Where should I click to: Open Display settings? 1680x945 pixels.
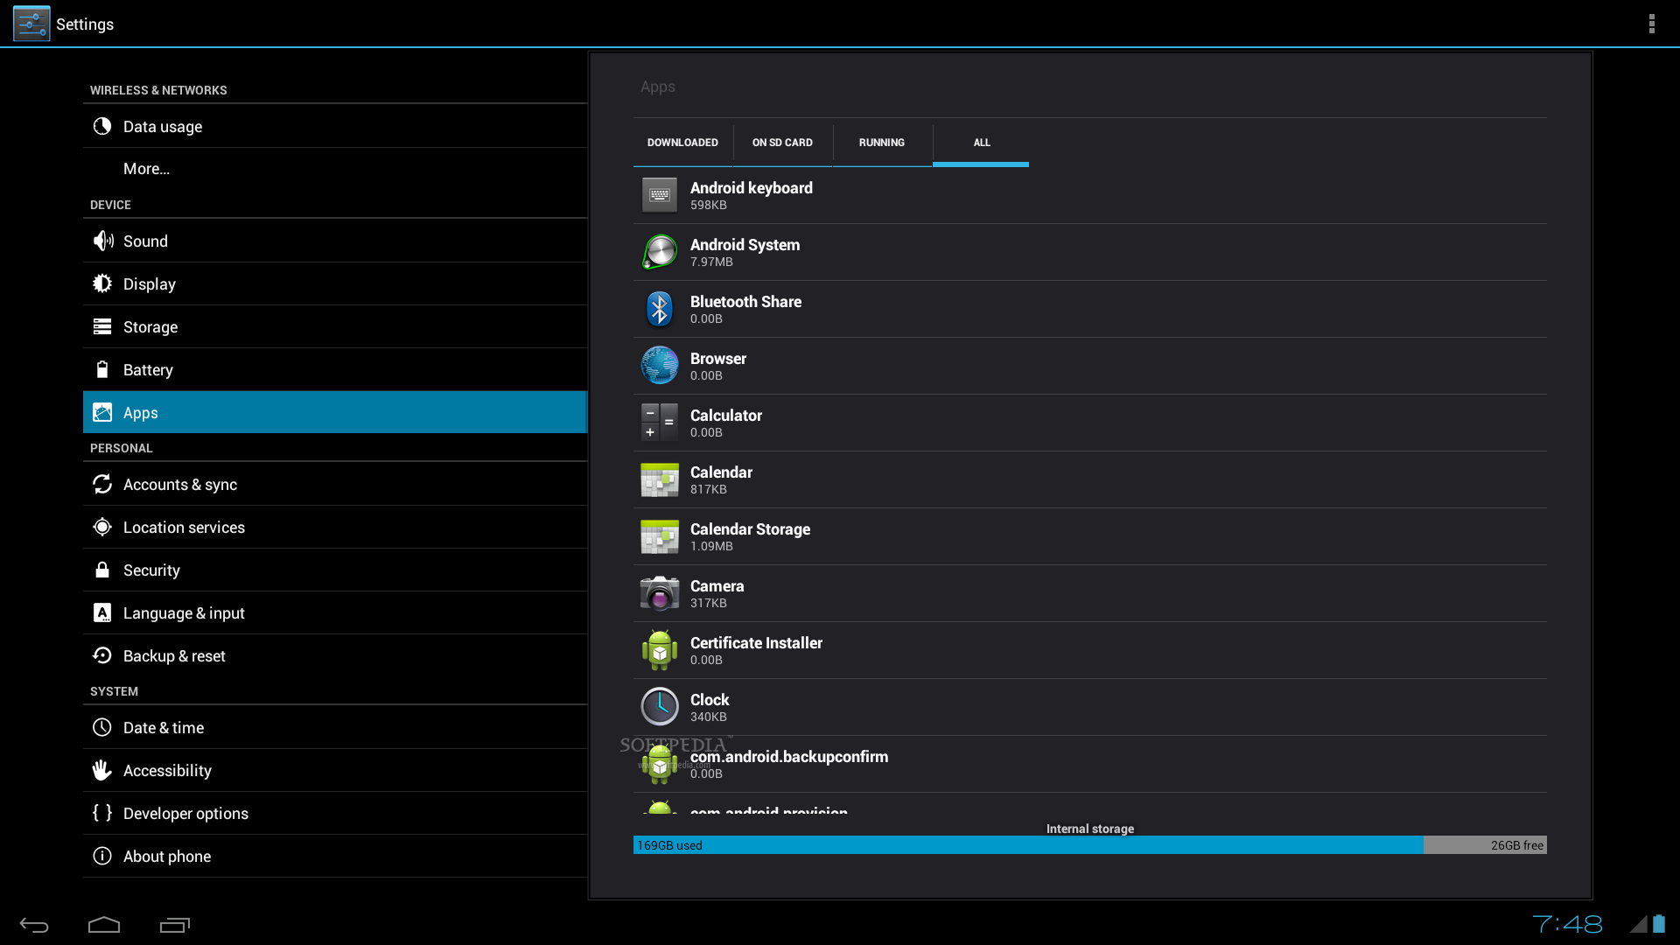pos(335,283)
